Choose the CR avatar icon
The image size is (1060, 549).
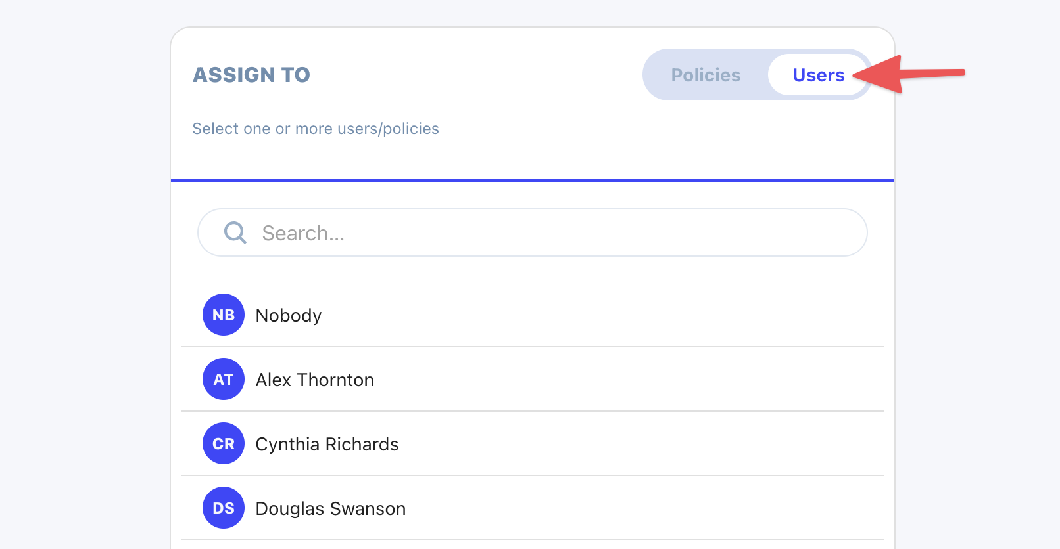point(224,443)
